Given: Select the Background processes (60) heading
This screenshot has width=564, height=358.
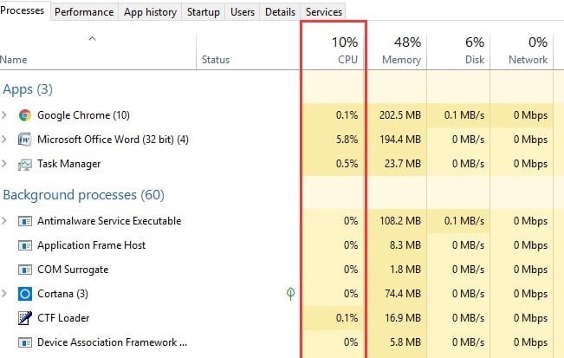Looking at the screenshot, I should (83, 195).
